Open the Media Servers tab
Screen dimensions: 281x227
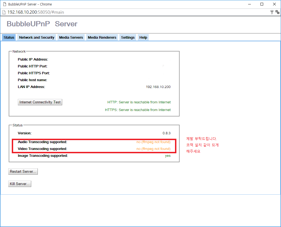click(71, 37)
